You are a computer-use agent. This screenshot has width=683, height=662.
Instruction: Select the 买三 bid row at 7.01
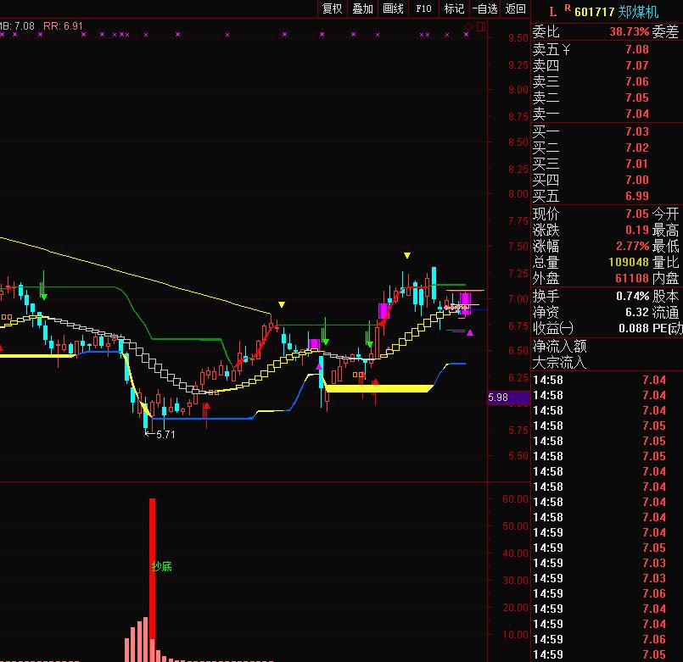coord(607,164)
